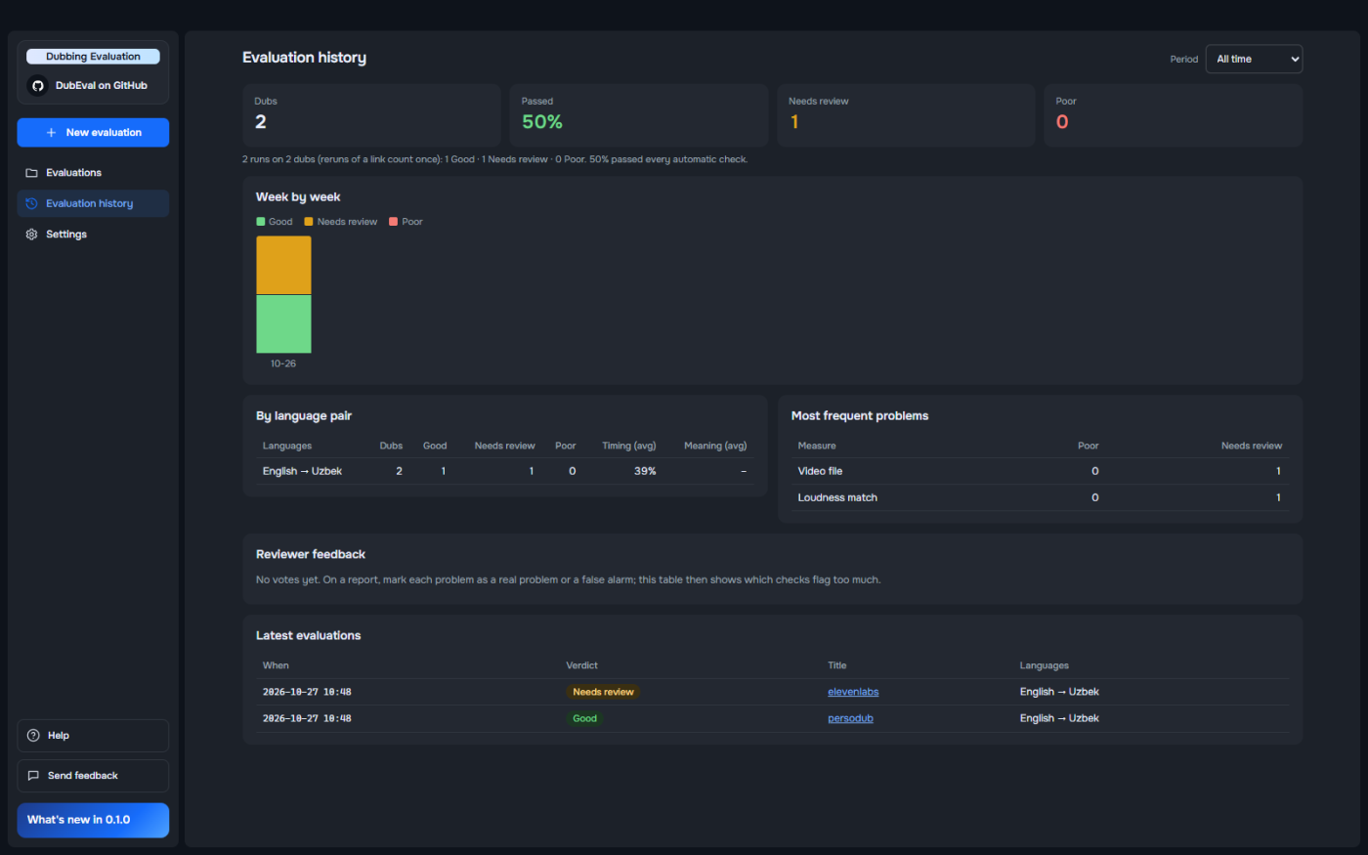The height and width of the screenshot is (855, 1368).
Task: Click the 10-26 week label
Action: tap(283, 363)
